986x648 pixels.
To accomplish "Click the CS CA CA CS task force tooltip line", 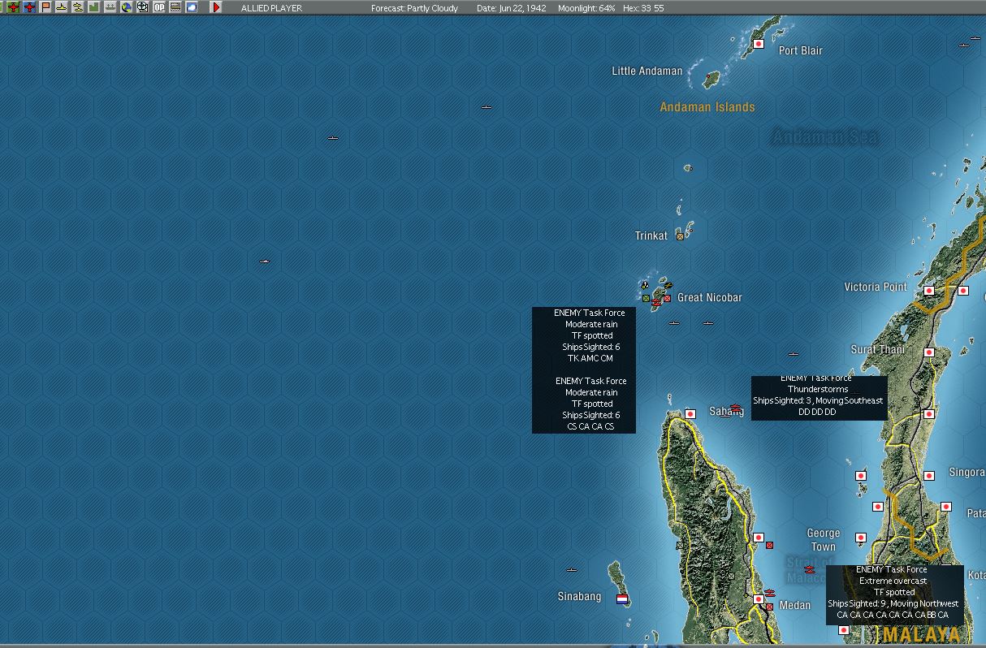I will click(590, 426).
